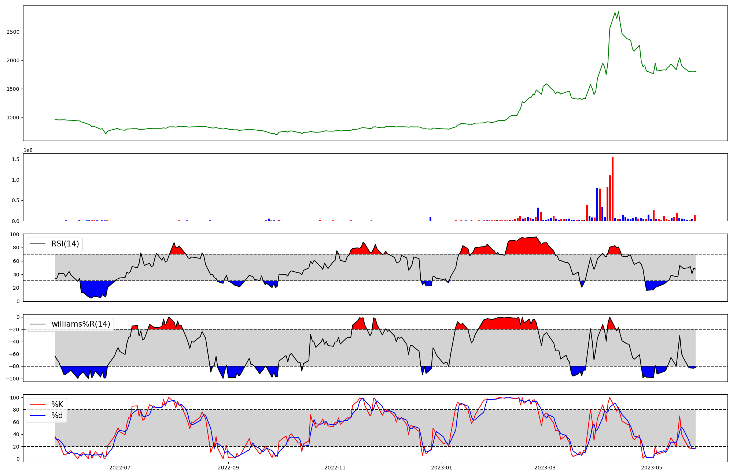This screenshot has height=476, width=733.
Task: Click the 2023-05 date axis label
Action: tap(652, 468)
